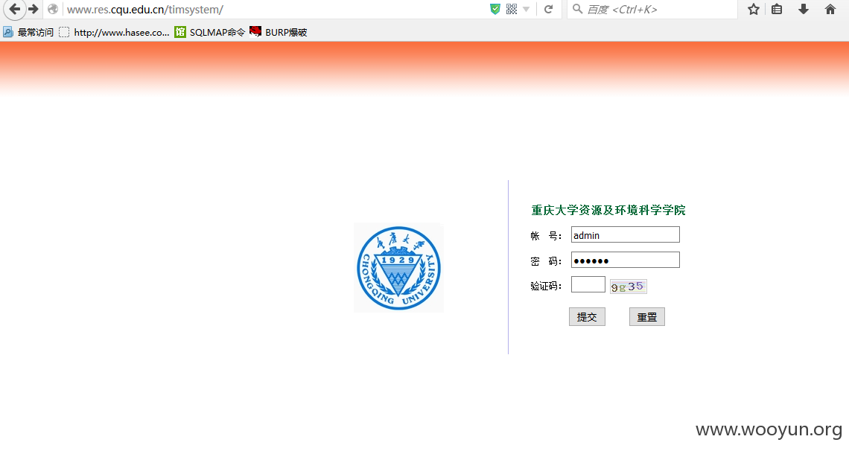Open the BURP爆破 bookmark
Viewport: 849px width, 451px height.
pyautogui.click(x=279, y=33)
